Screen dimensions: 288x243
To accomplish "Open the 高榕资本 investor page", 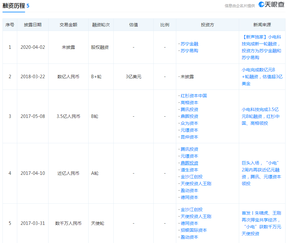I will point(189,103).
